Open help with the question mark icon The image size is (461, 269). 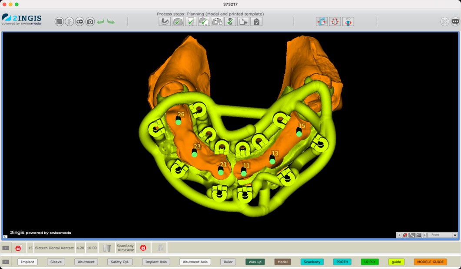tap(70, 21)
